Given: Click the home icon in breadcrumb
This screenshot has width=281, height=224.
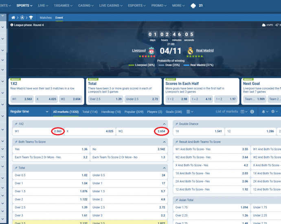Looking at the screenshot, I should click(x=13, y=18).
